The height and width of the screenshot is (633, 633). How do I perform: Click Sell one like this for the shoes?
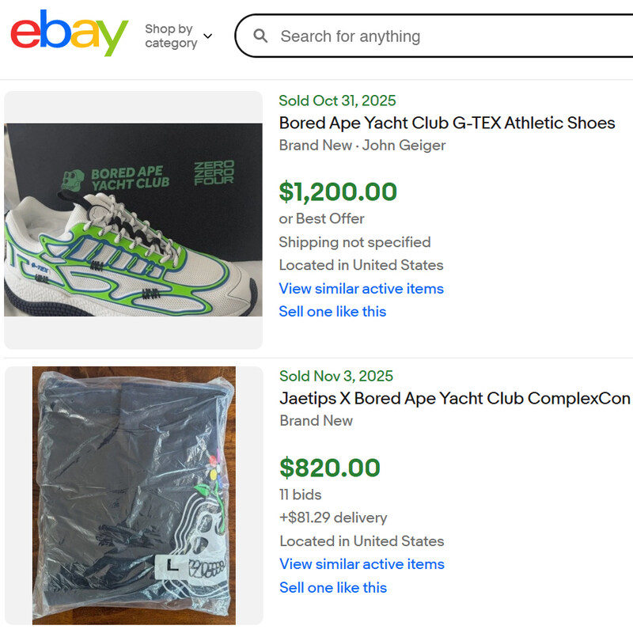click(332, 311)
